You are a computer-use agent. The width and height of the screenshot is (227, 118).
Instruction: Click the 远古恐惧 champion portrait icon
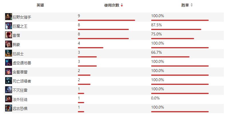click(x=9, y=108)
